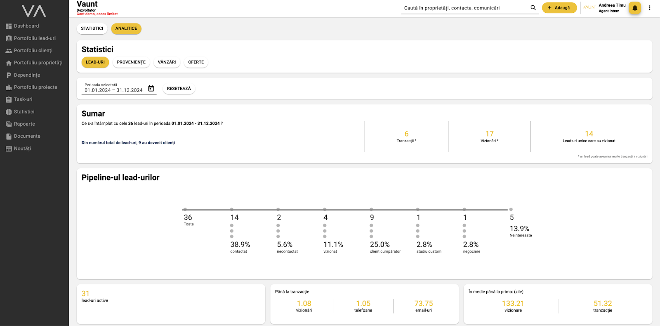
Task: Click the Portofoliu proprietăți house icon
Action: click(x=9, y=63)
